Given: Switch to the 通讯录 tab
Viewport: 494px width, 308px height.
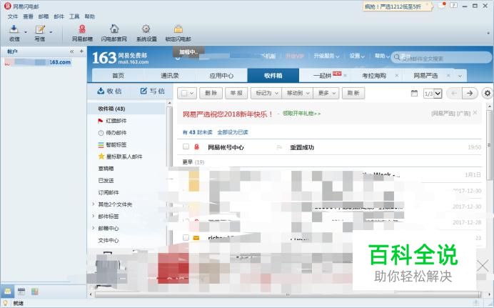Looking at the screenshot, I should (x=170, y=76).
